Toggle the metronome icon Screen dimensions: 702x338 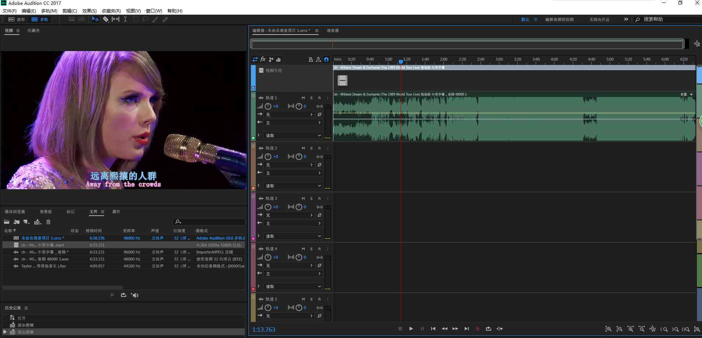pos(311,59)
